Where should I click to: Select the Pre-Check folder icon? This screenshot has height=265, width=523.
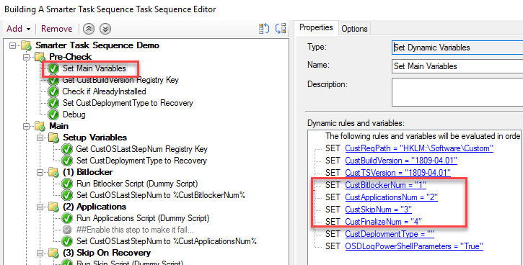point(40,57)
